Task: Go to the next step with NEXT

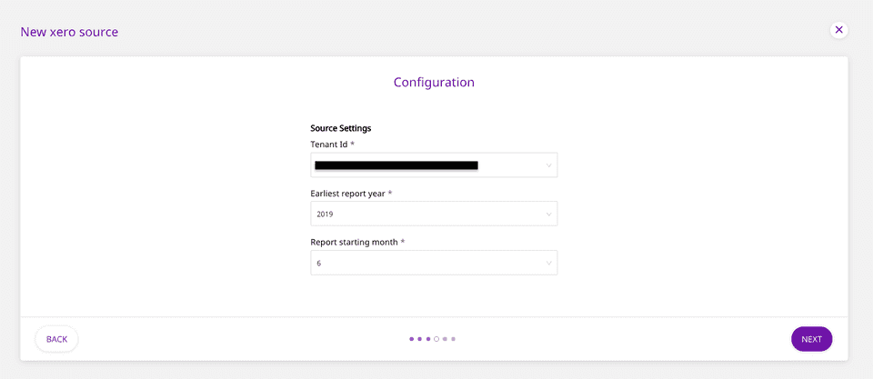Action: tap(811, 339)
